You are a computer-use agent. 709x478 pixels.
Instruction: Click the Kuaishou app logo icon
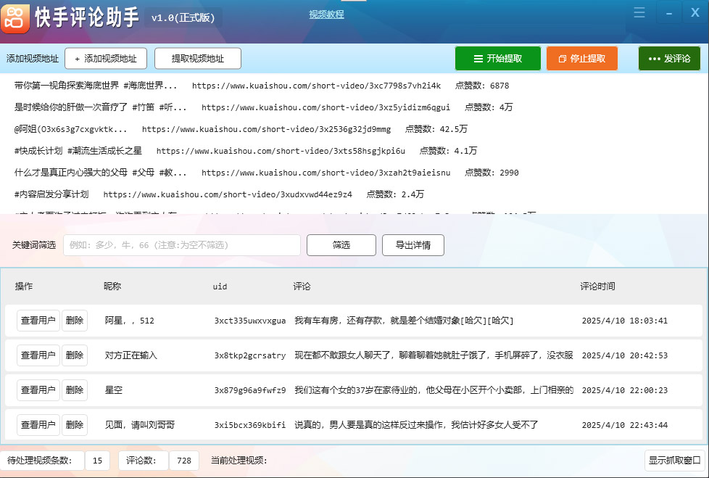15,19
